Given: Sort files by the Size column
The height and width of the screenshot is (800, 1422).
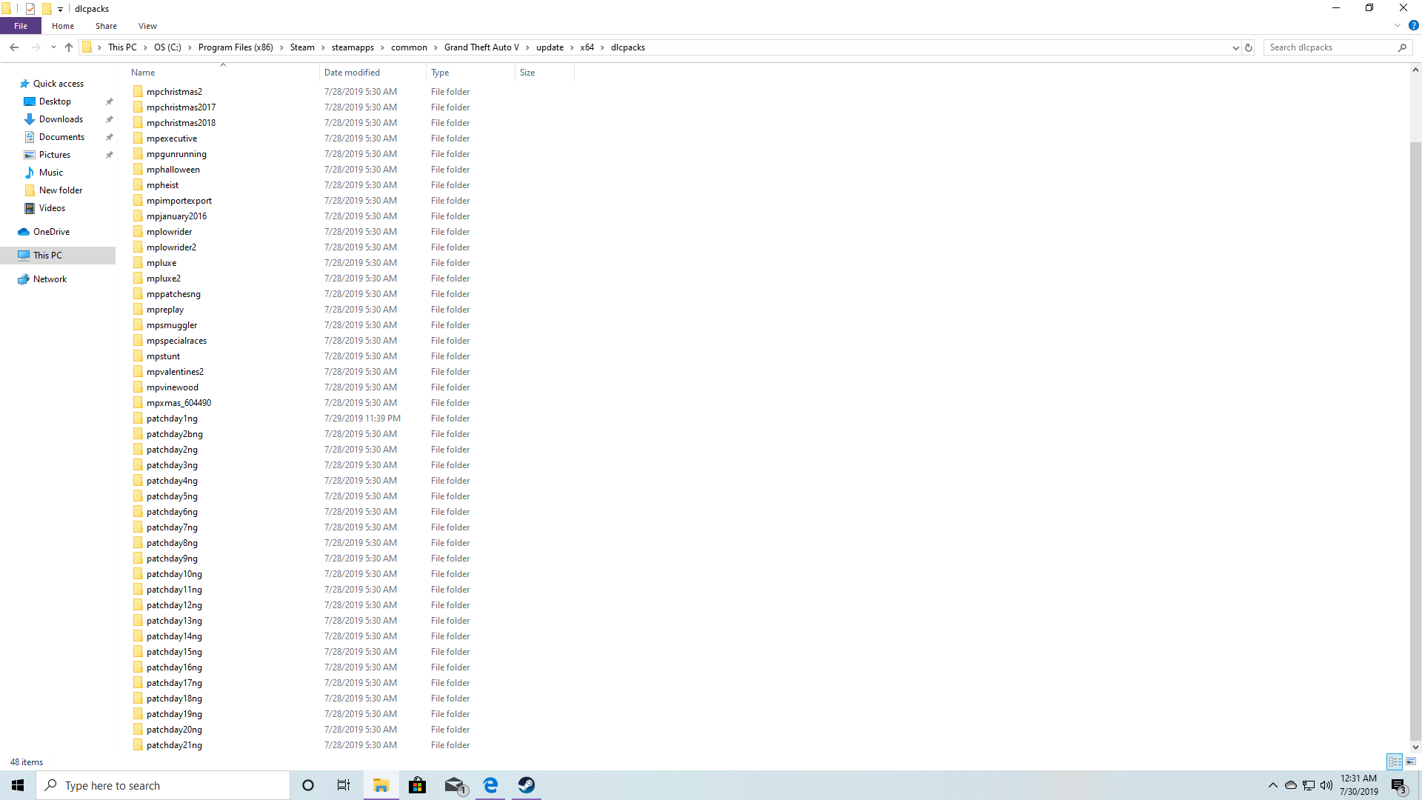Looking at the screenshot, I should coord(544,73).
